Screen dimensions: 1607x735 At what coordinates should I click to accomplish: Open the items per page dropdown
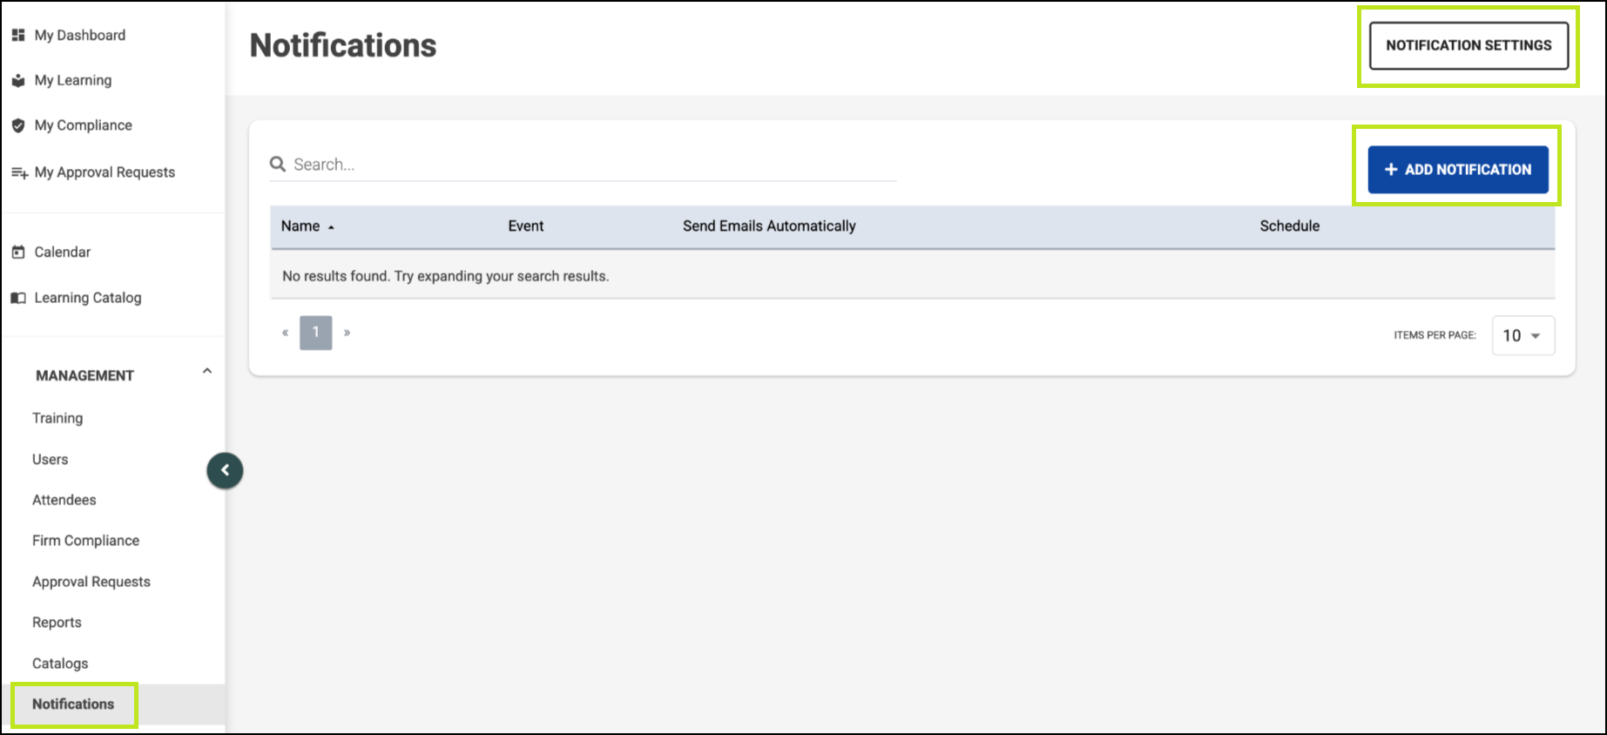pos(1523,336)
